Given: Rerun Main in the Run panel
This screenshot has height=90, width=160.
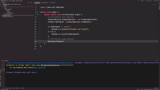Looking at the screenshot, I should tap(2, 62).
